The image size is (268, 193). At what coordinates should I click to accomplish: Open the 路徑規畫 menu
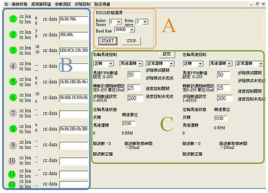click(102, 4)
